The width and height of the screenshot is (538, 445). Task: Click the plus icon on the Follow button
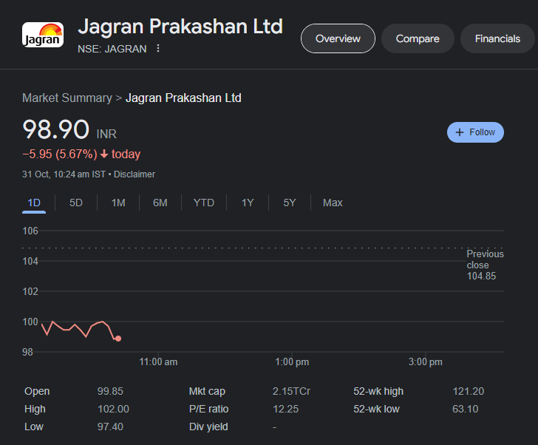point(460,132)
